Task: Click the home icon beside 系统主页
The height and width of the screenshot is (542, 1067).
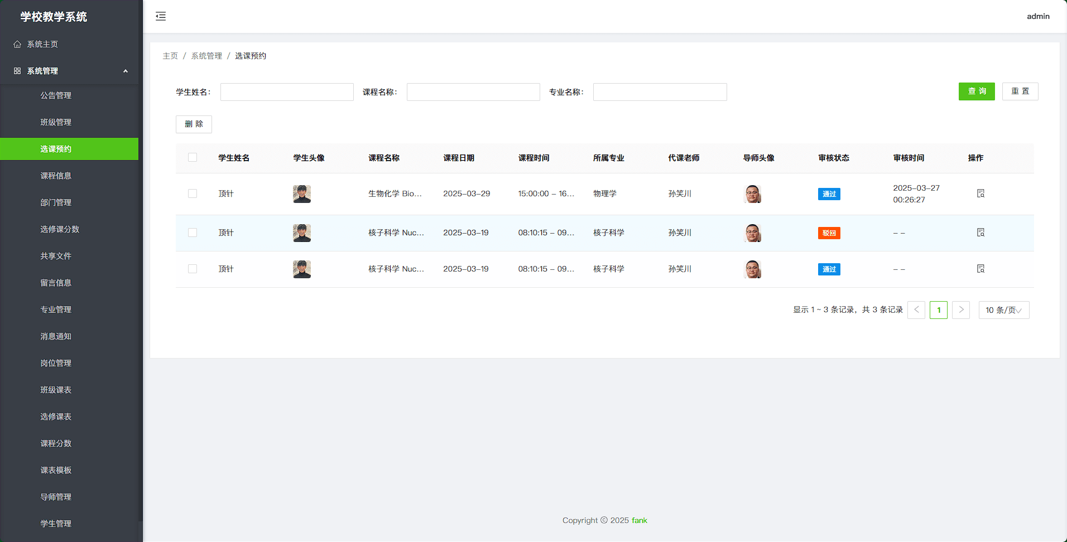Action: point(17,44)
